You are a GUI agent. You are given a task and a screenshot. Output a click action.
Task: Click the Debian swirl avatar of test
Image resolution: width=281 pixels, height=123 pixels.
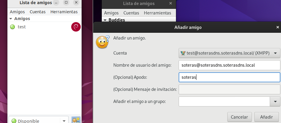point(76,27)
